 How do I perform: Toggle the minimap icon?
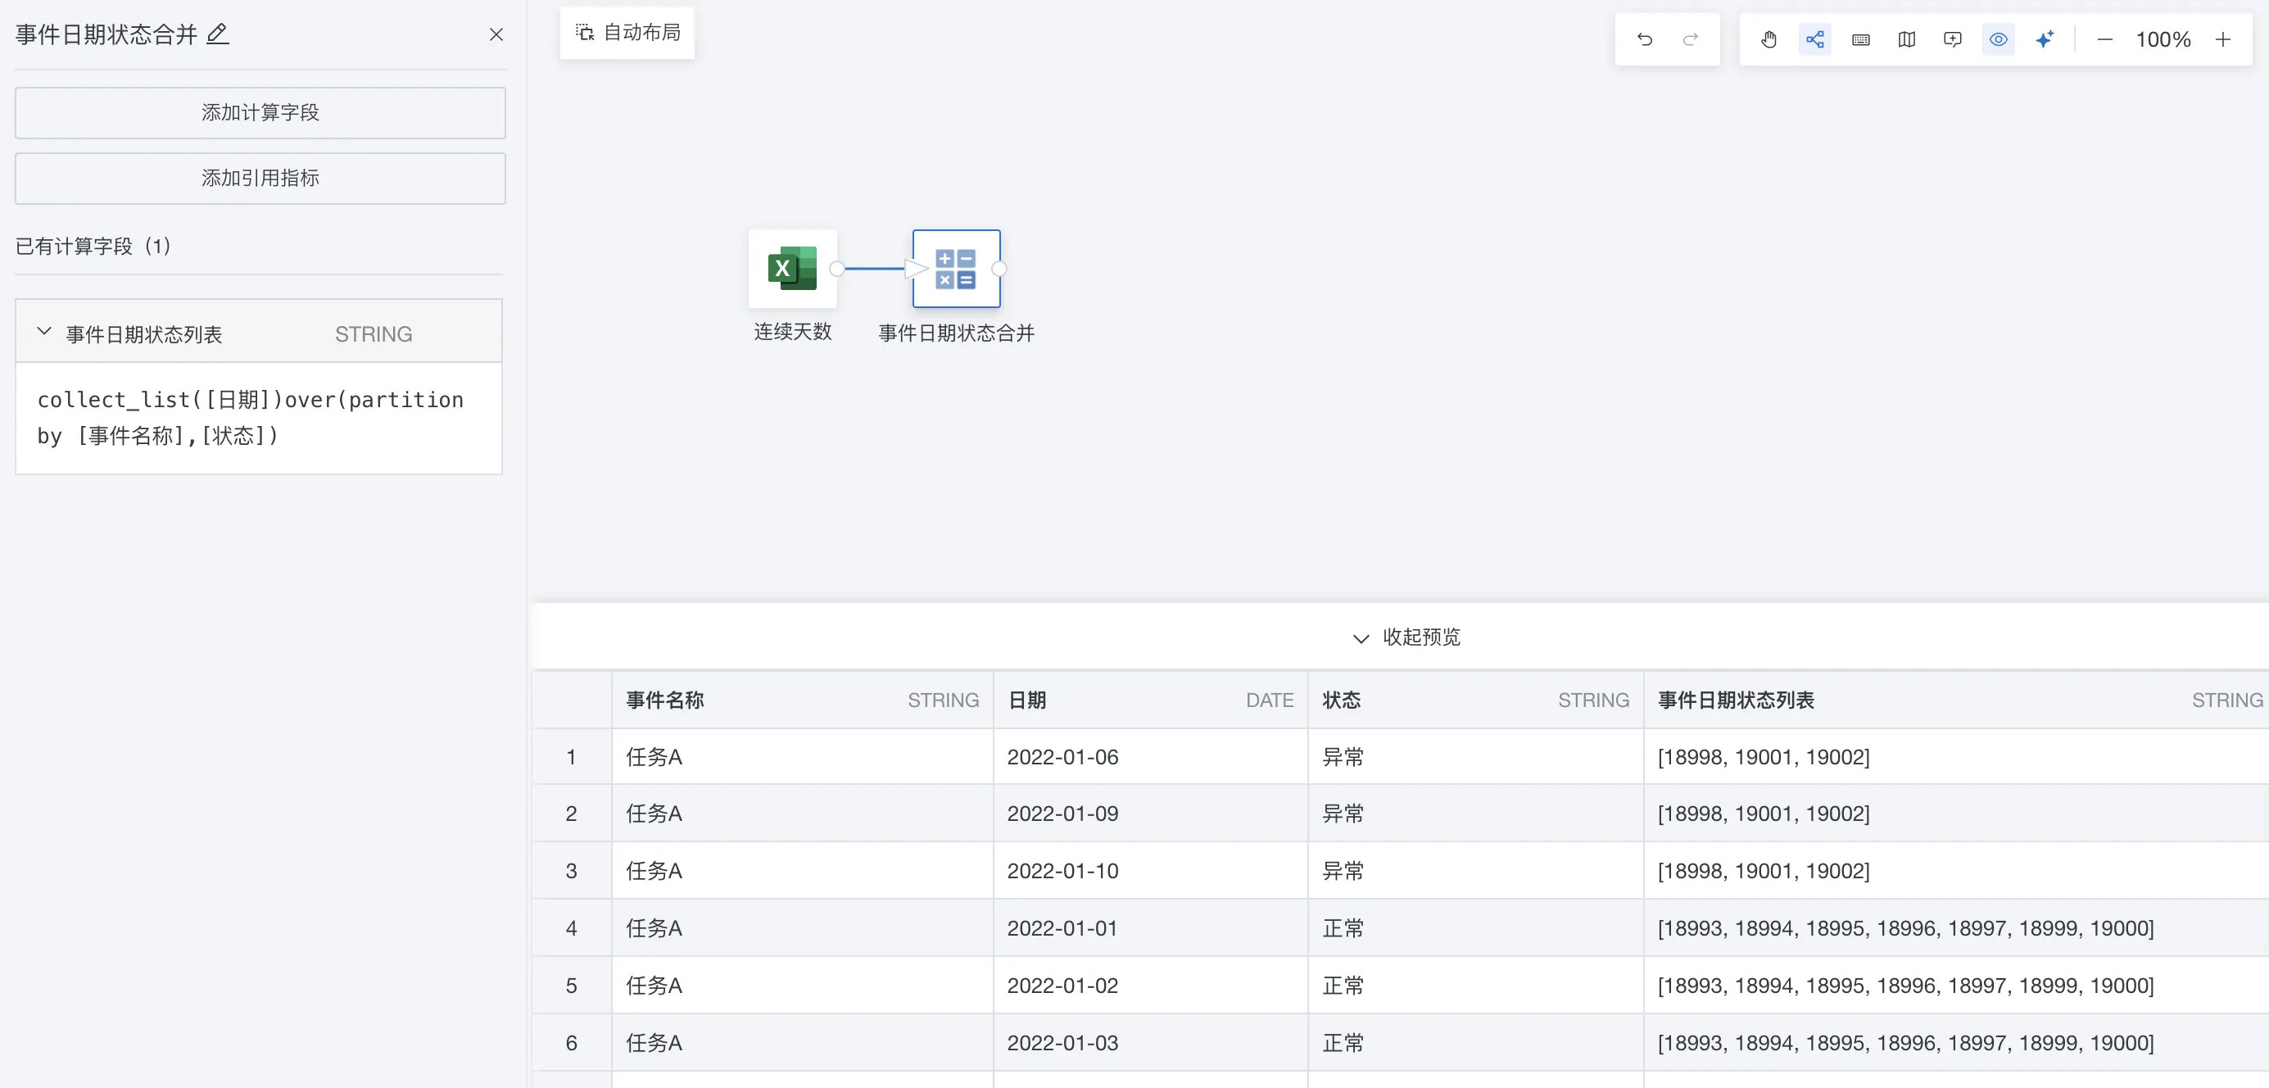[x=1906, y=39]
